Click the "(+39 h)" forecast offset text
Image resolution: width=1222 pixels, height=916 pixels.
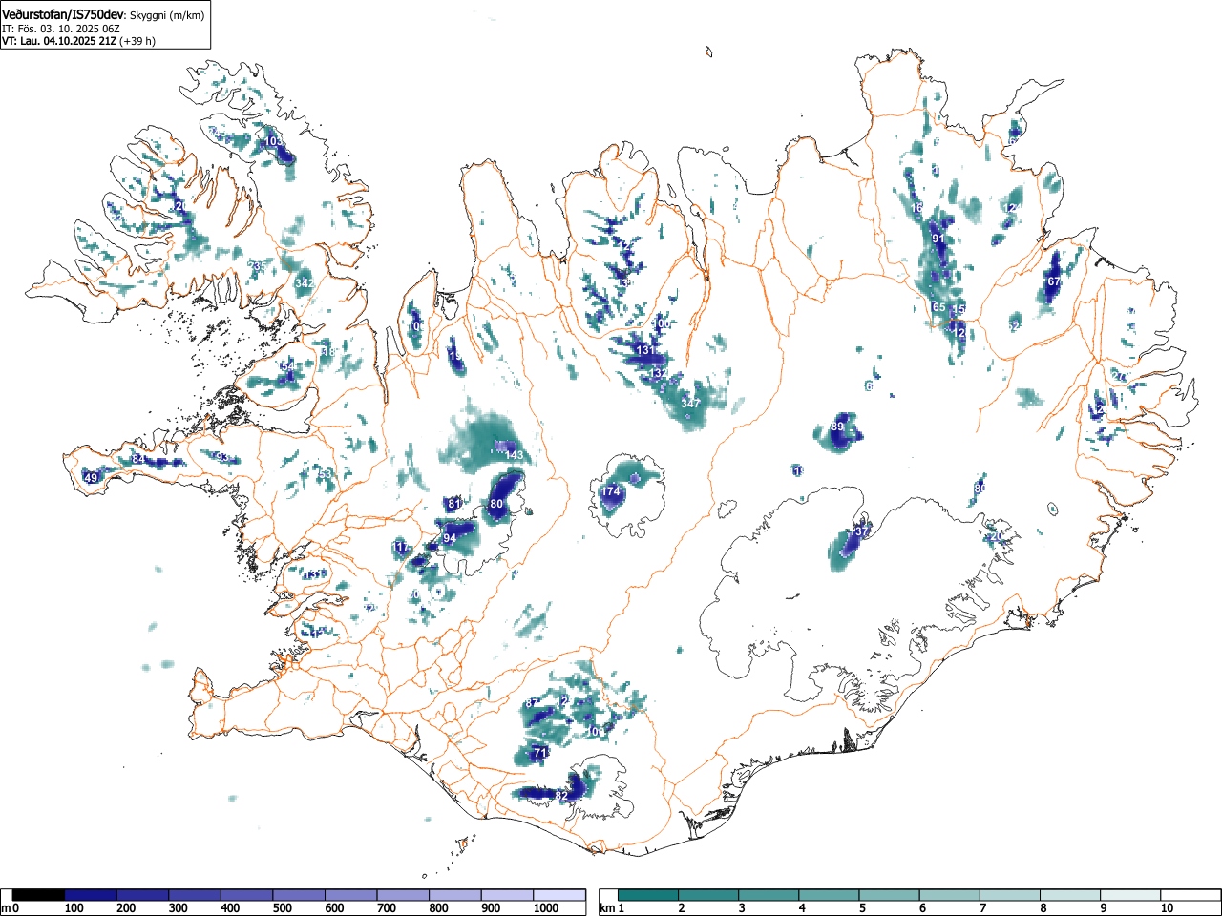pyautogui.click(x=137, y=41)
